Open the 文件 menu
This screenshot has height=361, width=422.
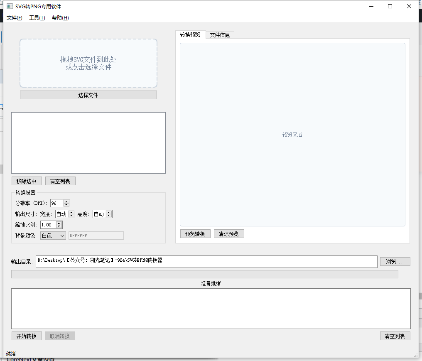[x=15, y=18]
